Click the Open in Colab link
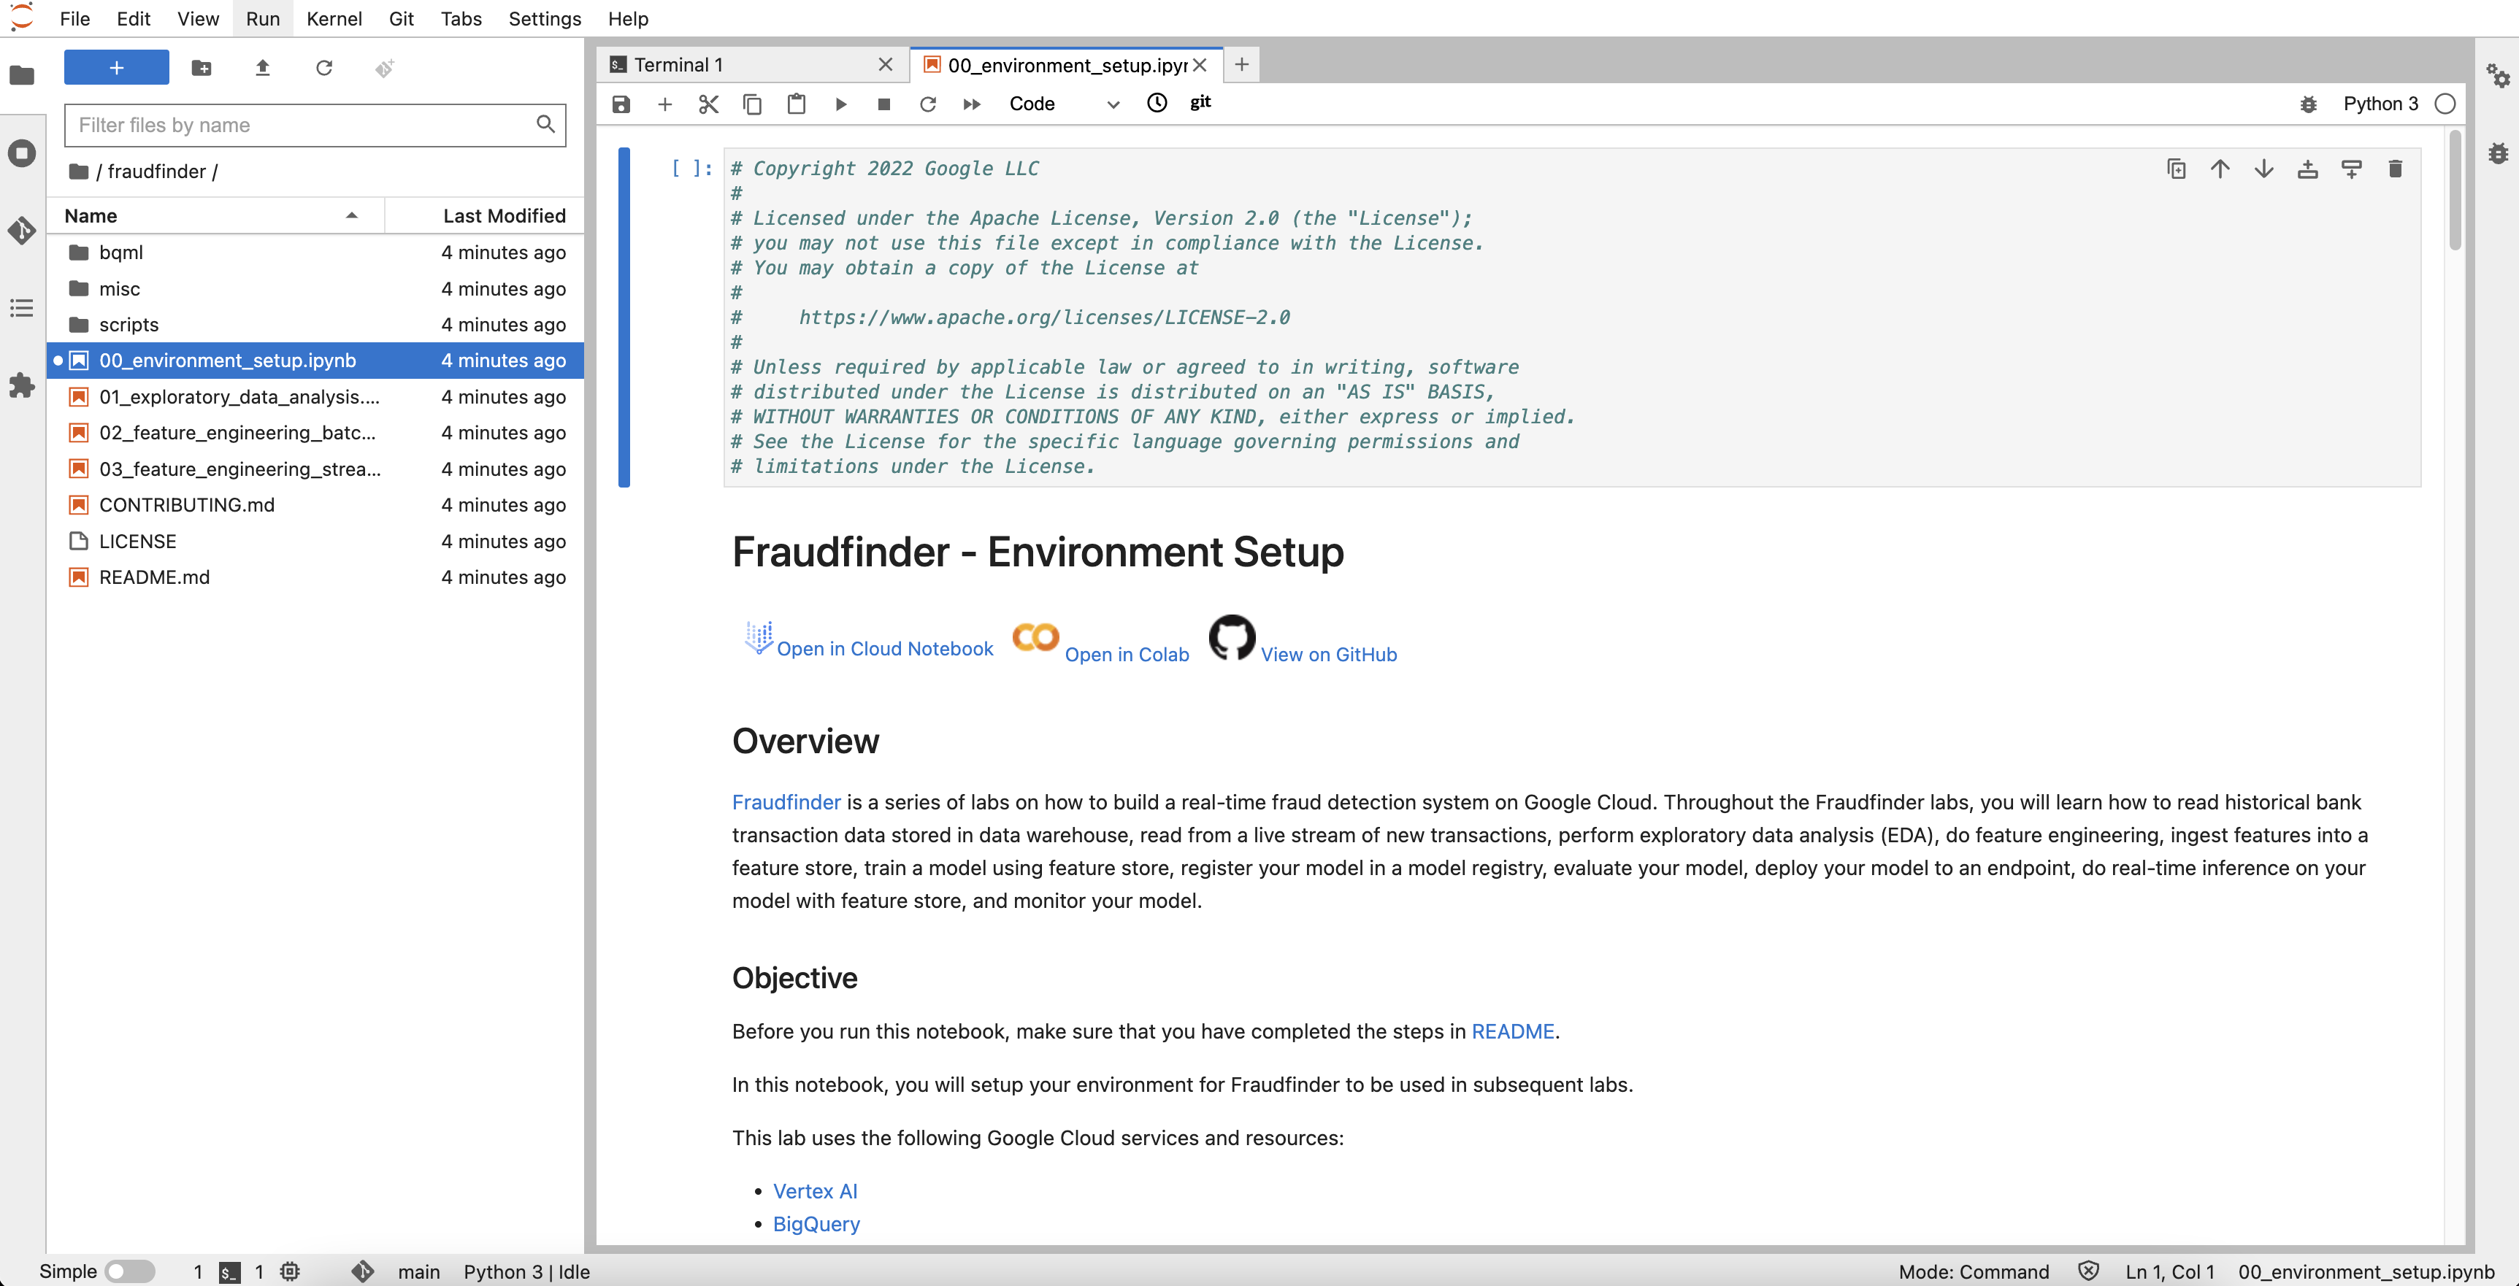The image size is (2519, 1286). [1127, 655]
